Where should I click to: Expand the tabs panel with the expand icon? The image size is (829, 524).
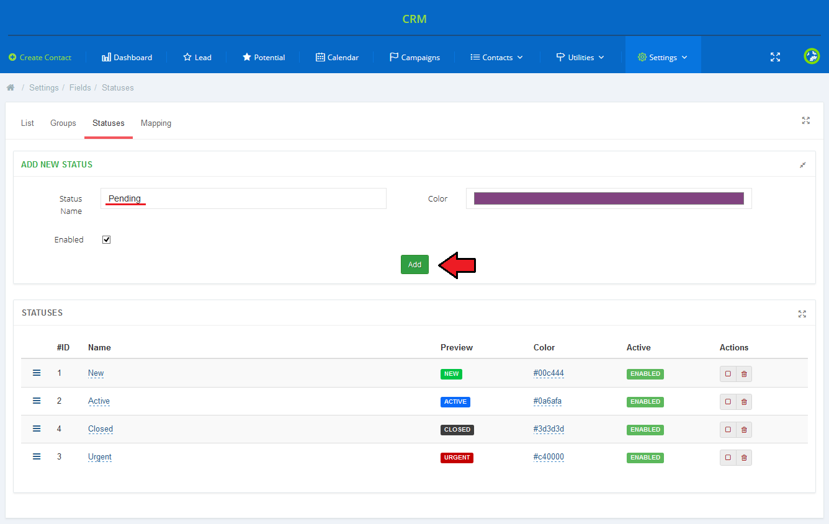point(805,120)
